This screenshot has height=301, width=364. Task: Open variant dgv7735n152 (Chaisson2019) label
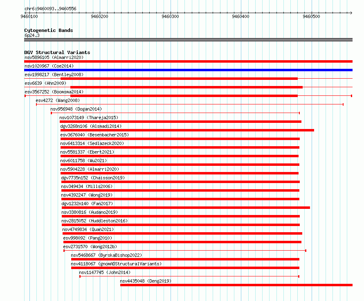pyautogui.click(x=93, y=178)
